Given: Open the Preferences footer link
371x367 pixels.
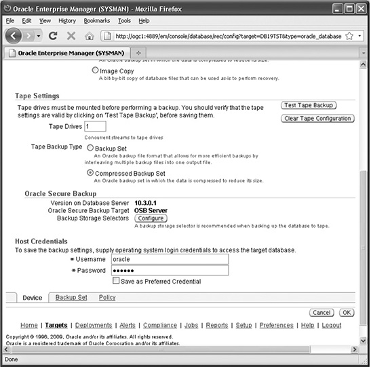Looking at the screenshot, I should [x=276, y=326].
